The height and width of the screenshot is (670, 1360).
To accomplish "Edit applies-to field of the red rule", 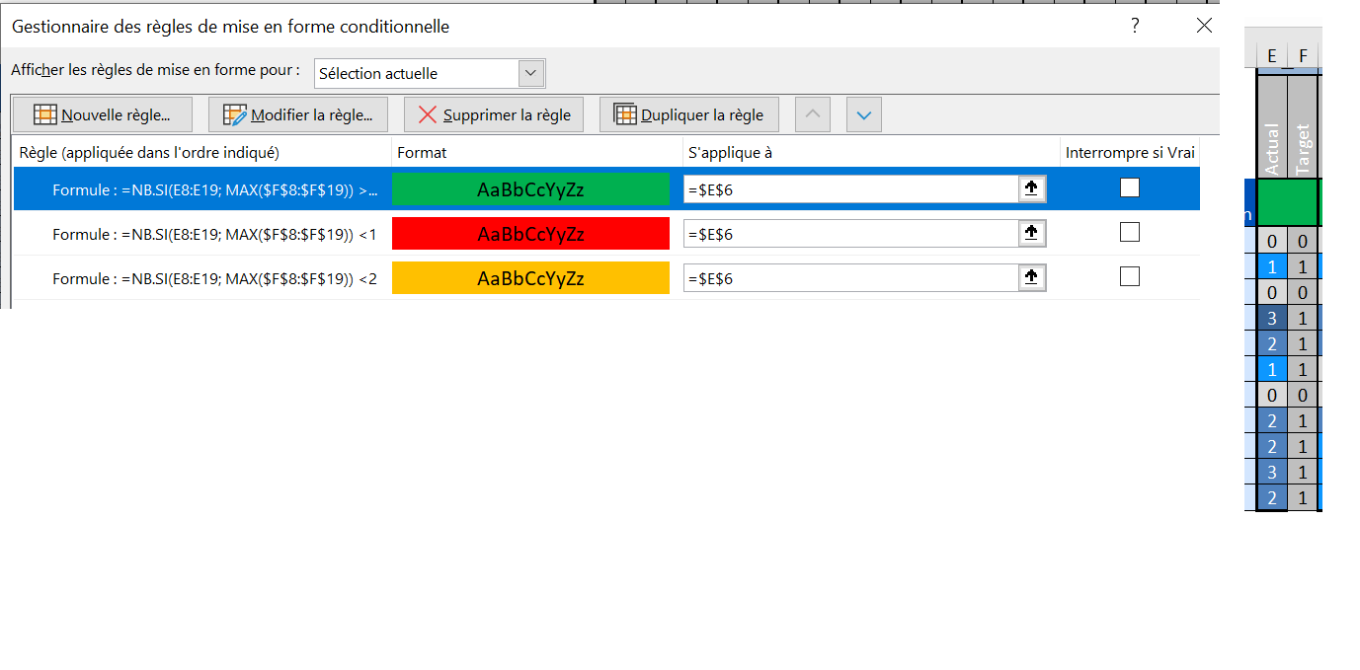I will point(851,233).
